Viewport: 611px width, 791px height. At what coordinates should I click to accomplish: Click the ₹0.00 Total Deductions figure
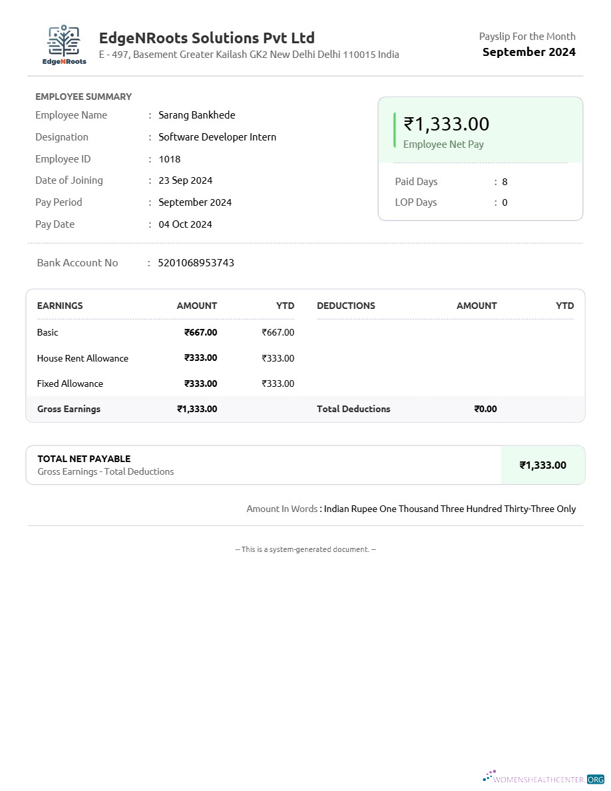[x=485, y=409]
